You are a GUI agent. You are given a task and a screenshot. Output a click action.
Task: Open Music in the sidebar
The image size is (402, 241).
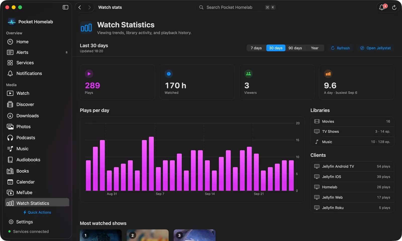pyautogui.click(x=37, y=149)
